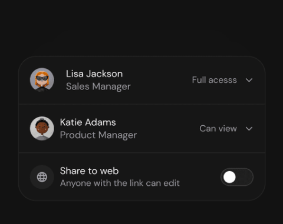This screenshot has height=224, width=283.
Task: Click the Product Manager role label
Action: (98, 135)
